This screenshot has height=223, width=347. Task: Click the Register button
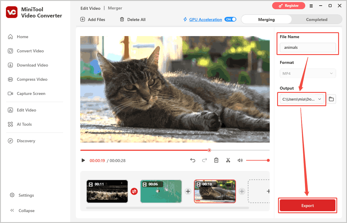click(x=289, y=6)
